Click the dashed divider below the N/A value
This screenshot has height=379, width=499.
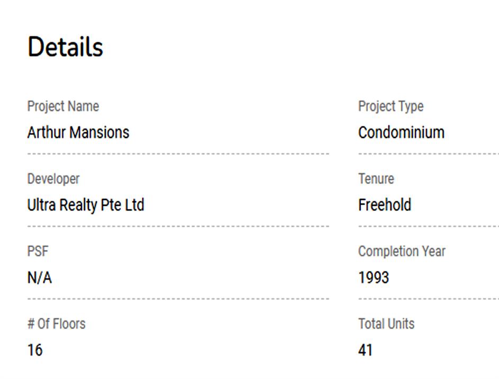(178, 299)
